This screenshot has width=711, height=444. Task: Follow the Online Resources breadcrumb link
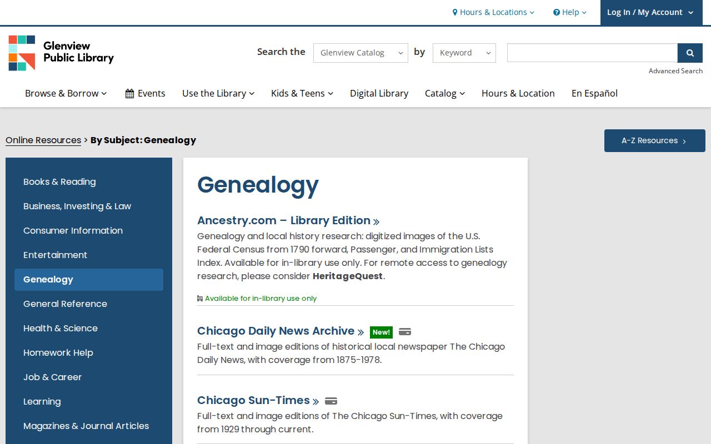click(x=43, y=140)
